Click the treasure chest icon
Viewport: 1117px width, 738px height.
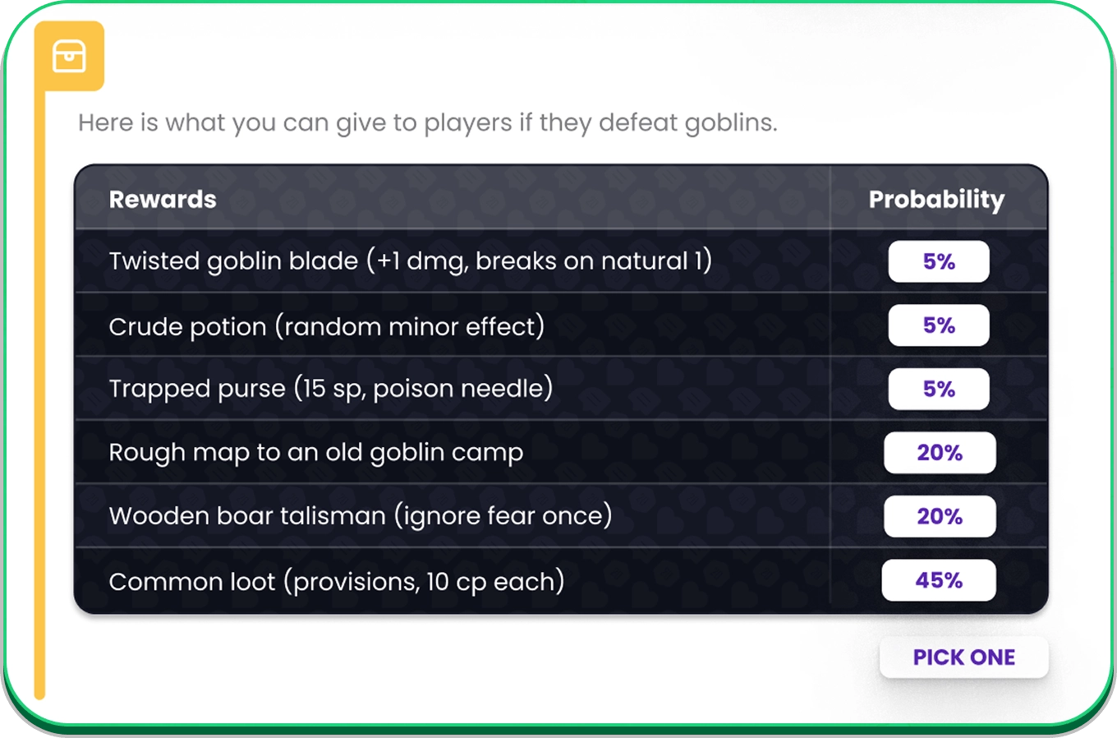pos(69,56)
